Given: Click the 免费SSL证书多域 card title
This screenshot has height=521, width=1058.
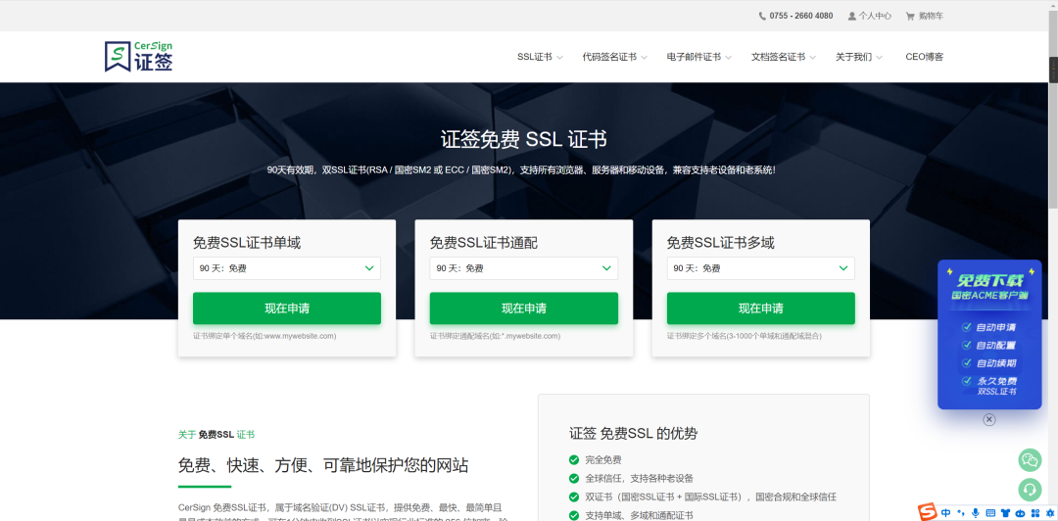Looking at the screenshot, I should pos(721,243).
